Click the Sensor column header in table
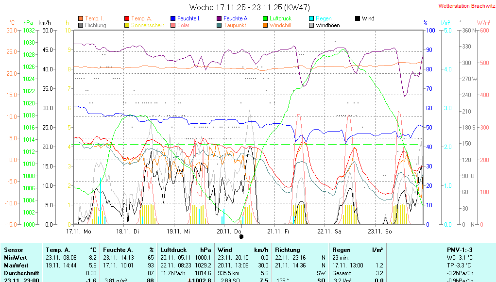Image resolution: width=496 pixels, height=282 pixels. pos(13,249)
